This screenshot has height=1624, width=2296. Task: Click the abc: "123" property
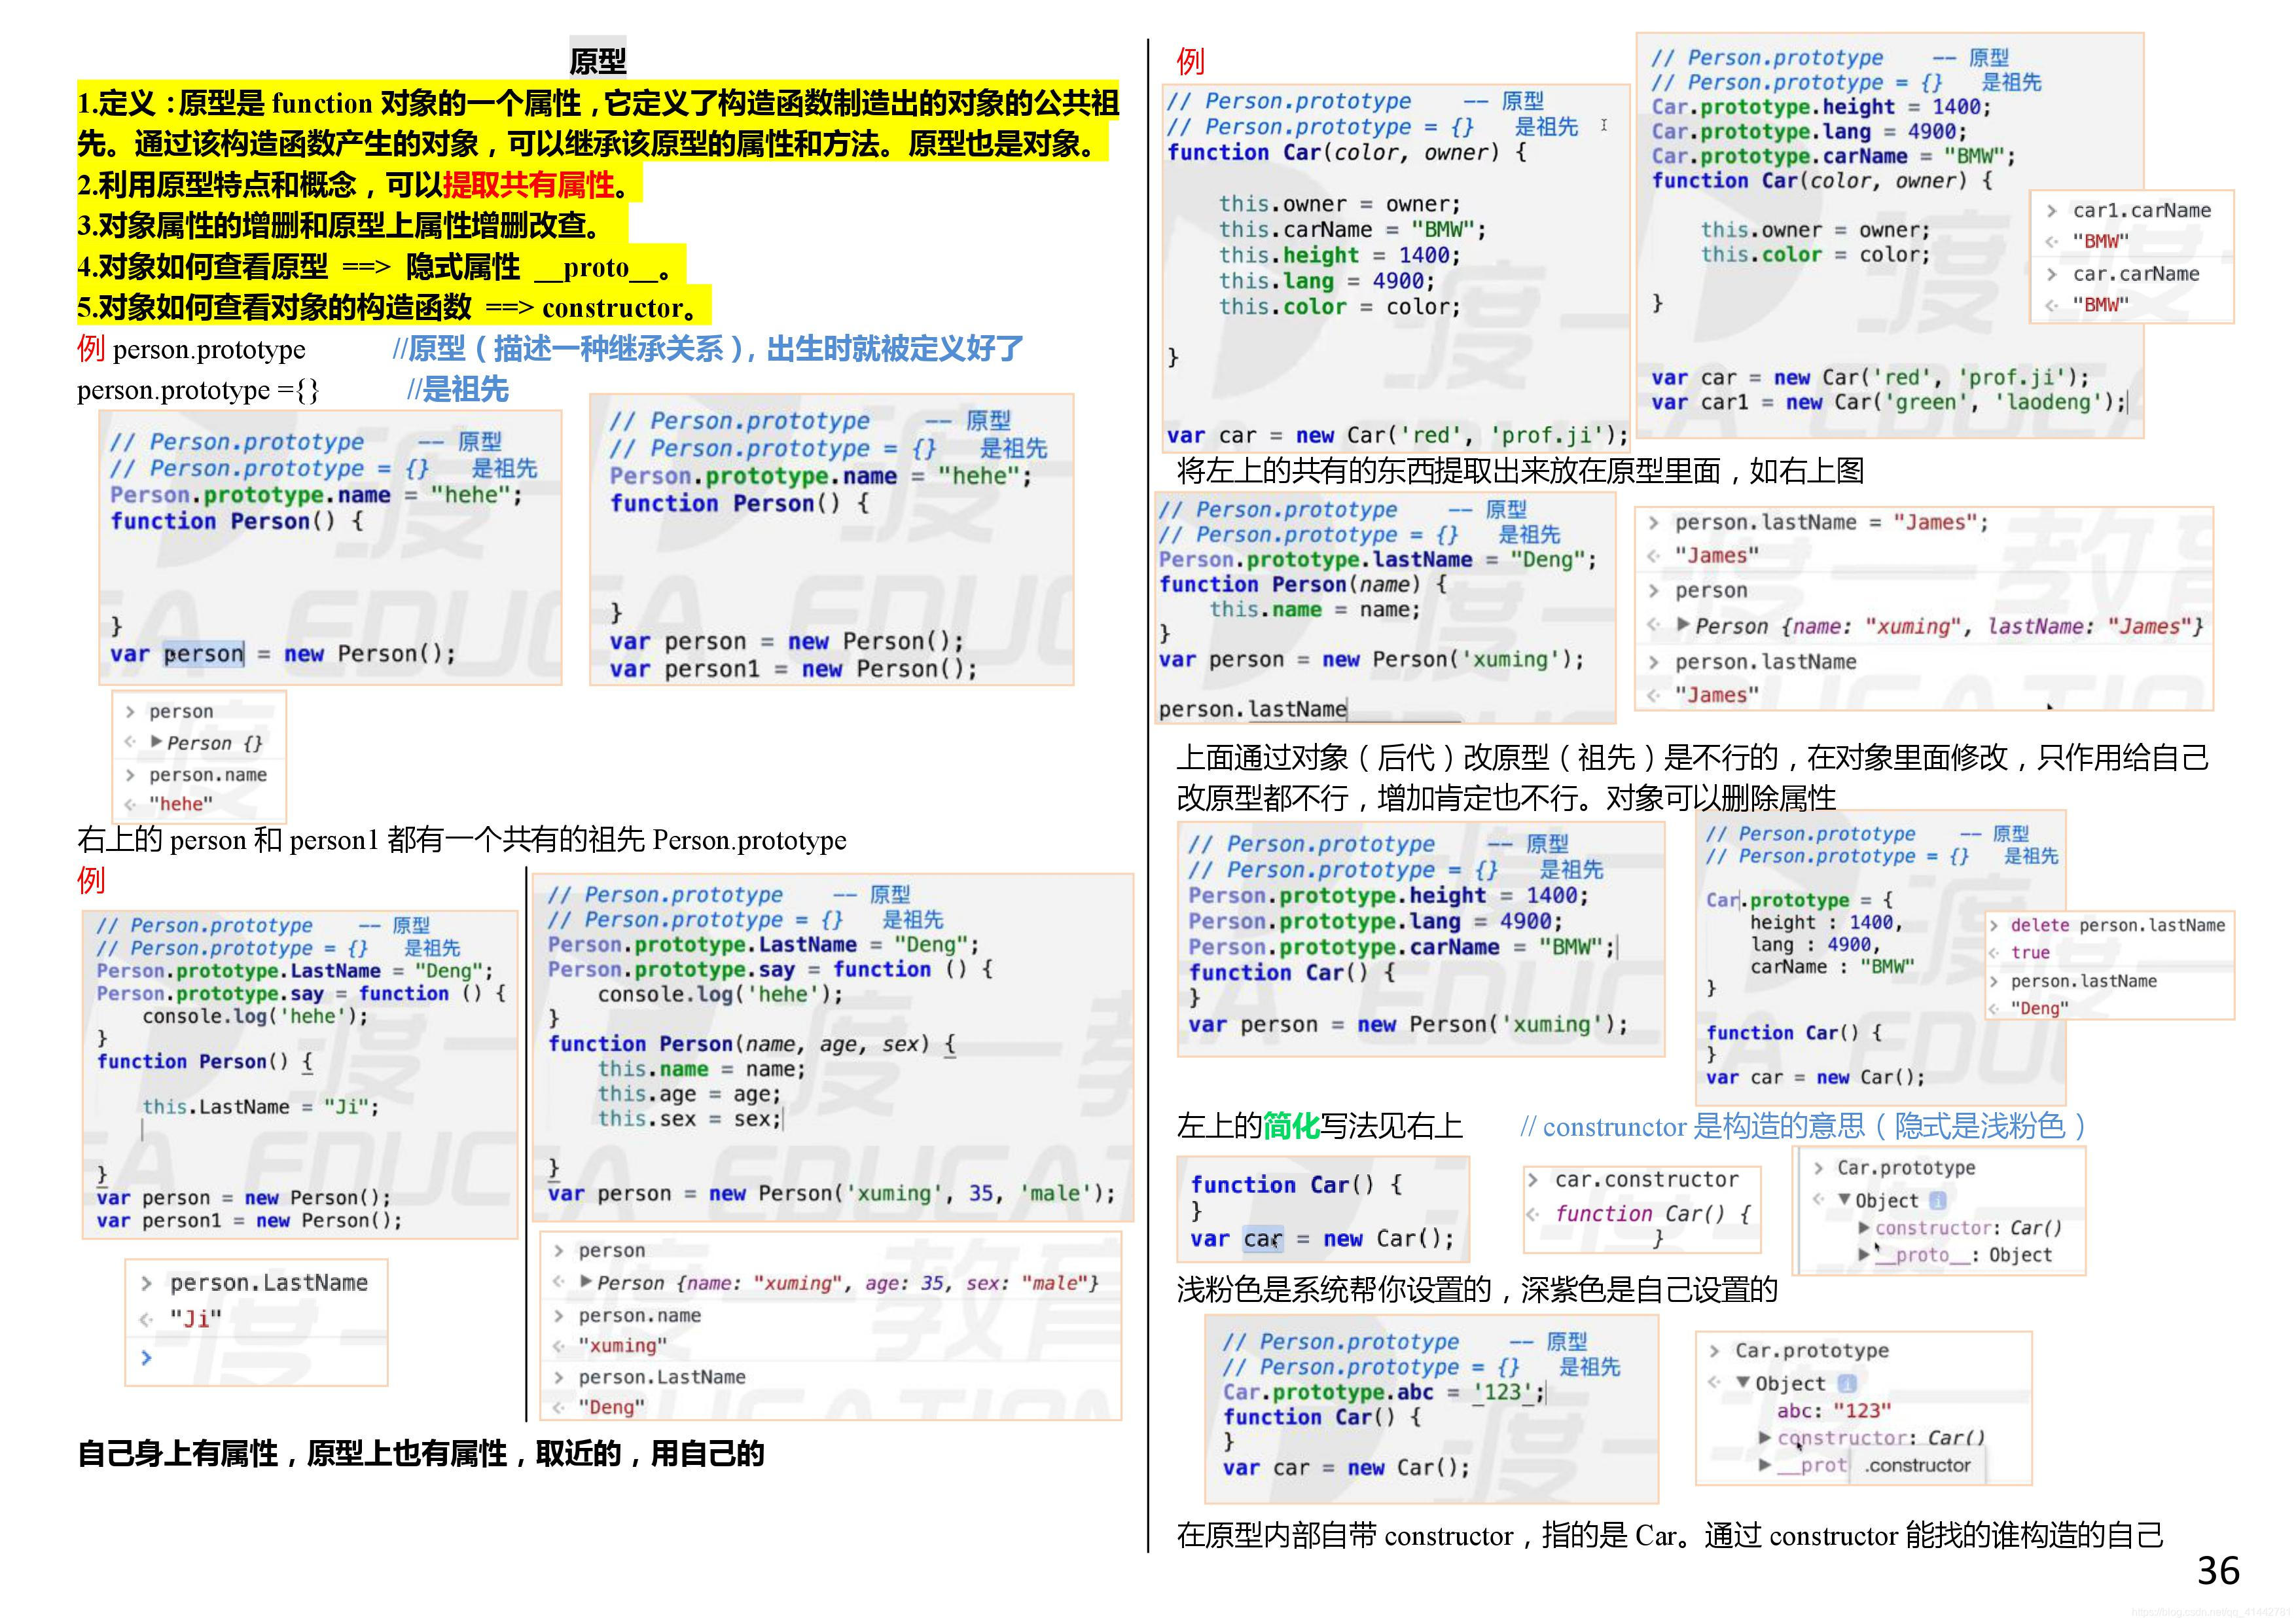[1834, 1411]
